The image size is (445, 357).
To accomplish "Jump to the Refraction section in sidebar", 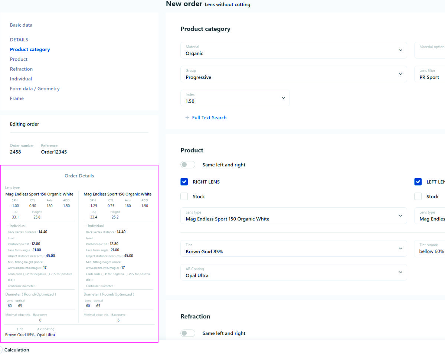I will coord(21,69).
